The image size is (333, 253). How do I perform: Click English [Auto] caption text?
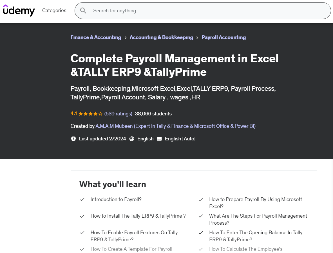coord(180,139)
